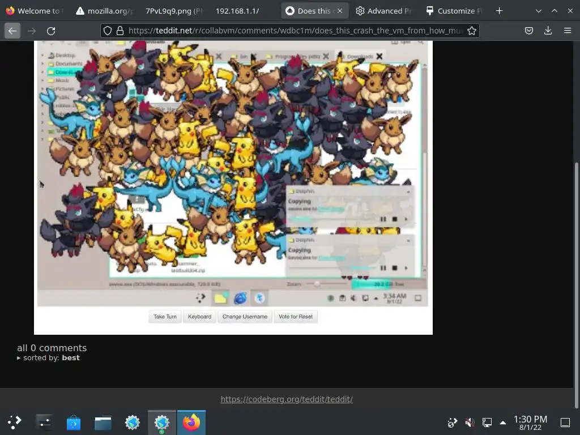This screenshot has width=580, height=435.
Task: Click Keyboard button in the image
Action: [200, 317]
